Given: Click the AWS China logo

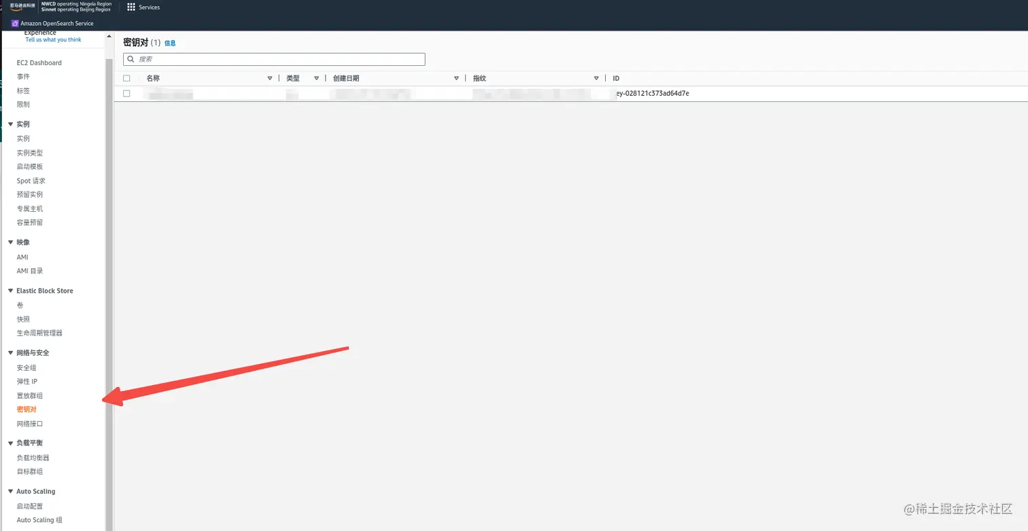Looking at the screenshot, I should coord(22,6).
